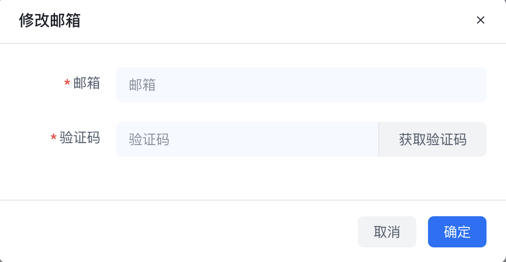Click the 邮箱 placeholder text in the first field
Image resolution: width=506 pixels, height=262 pixels.
click(x=142, y=85)
